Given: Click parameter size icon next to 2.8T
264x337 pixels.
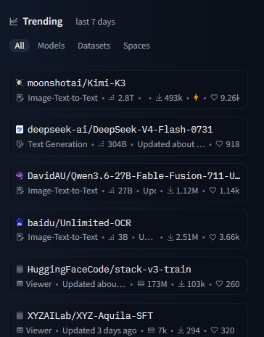Looking at the screenshot, I should pos(112,98).
